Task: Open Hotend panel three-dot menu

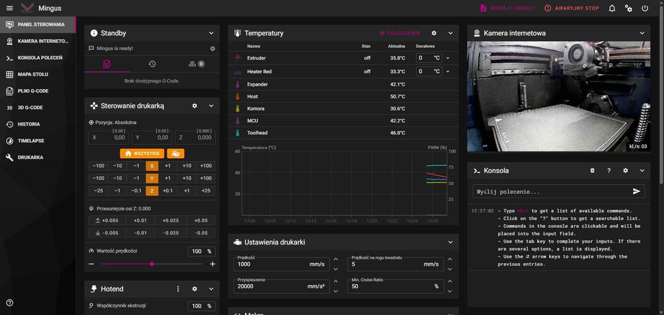Action: click(x=178, y=288)
